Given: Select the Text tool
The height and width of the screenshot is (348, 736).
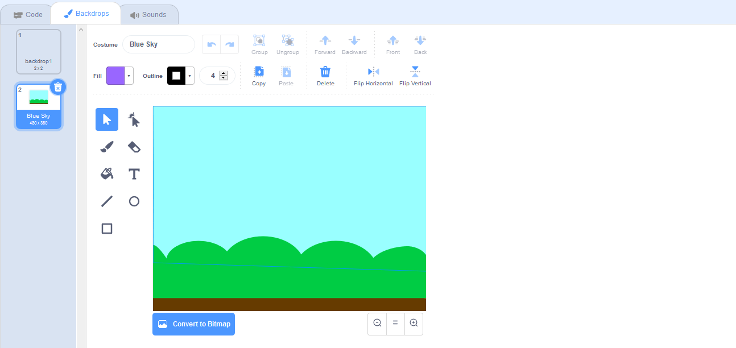Looking at the screenshot, I should [x=134, y=174].
